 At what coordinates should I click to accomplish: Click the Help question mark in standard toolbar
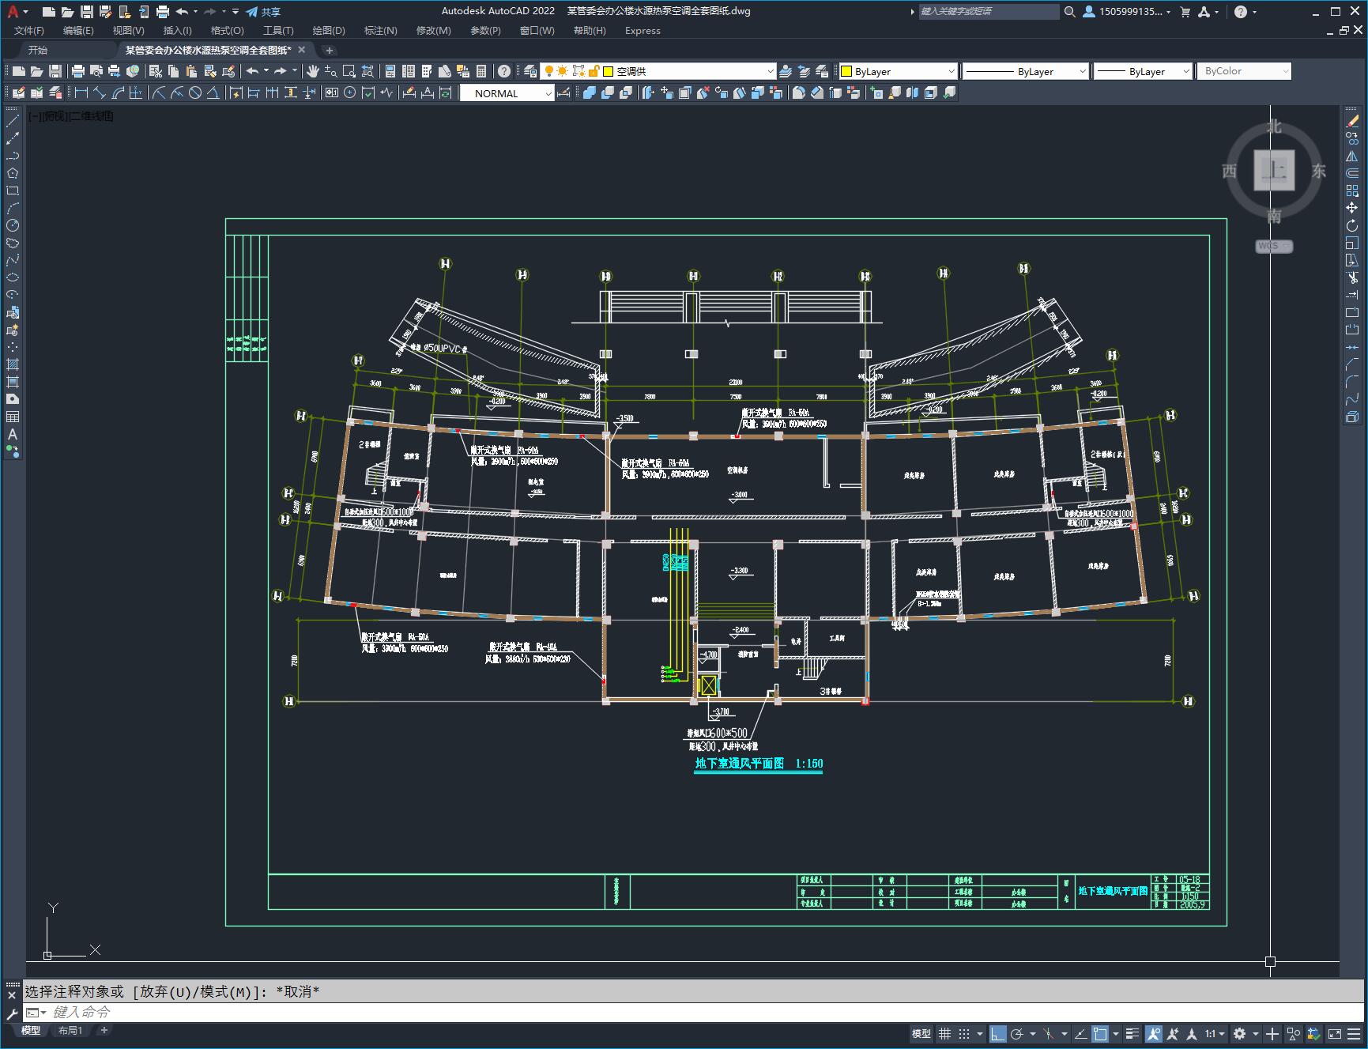pos(504,71)
